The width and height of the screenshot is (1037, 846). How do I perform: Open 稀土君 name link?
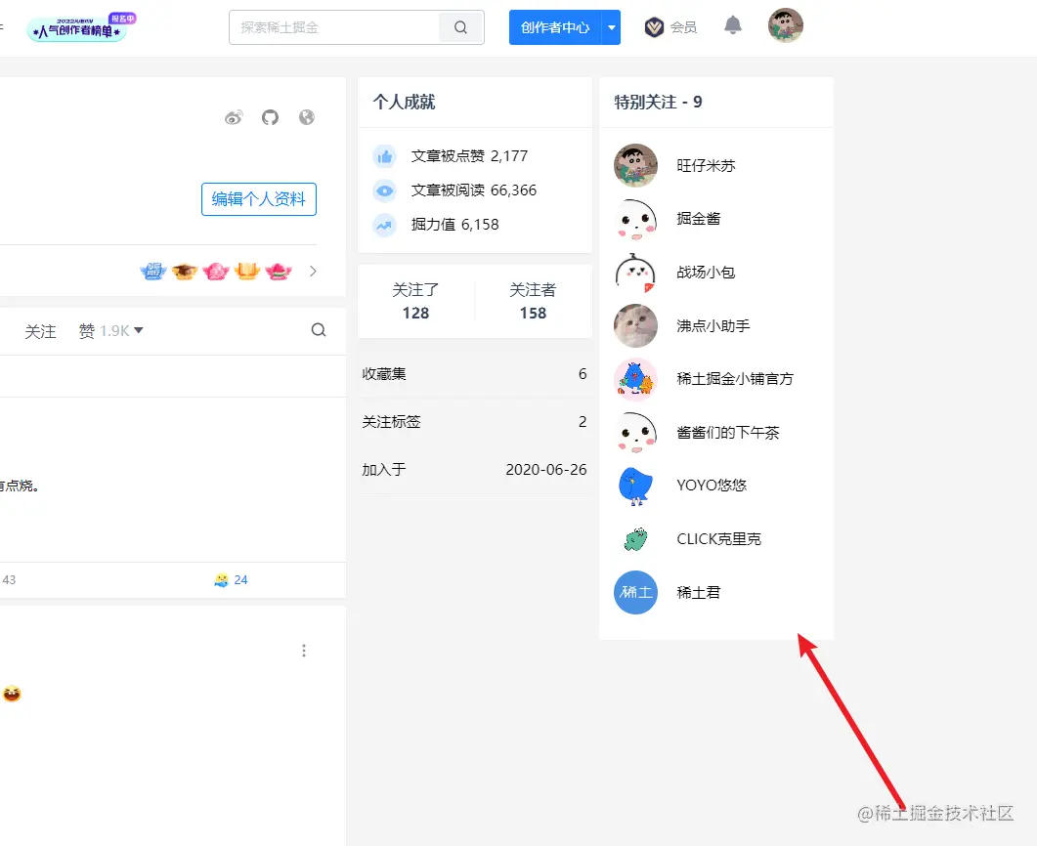[699, 592]
